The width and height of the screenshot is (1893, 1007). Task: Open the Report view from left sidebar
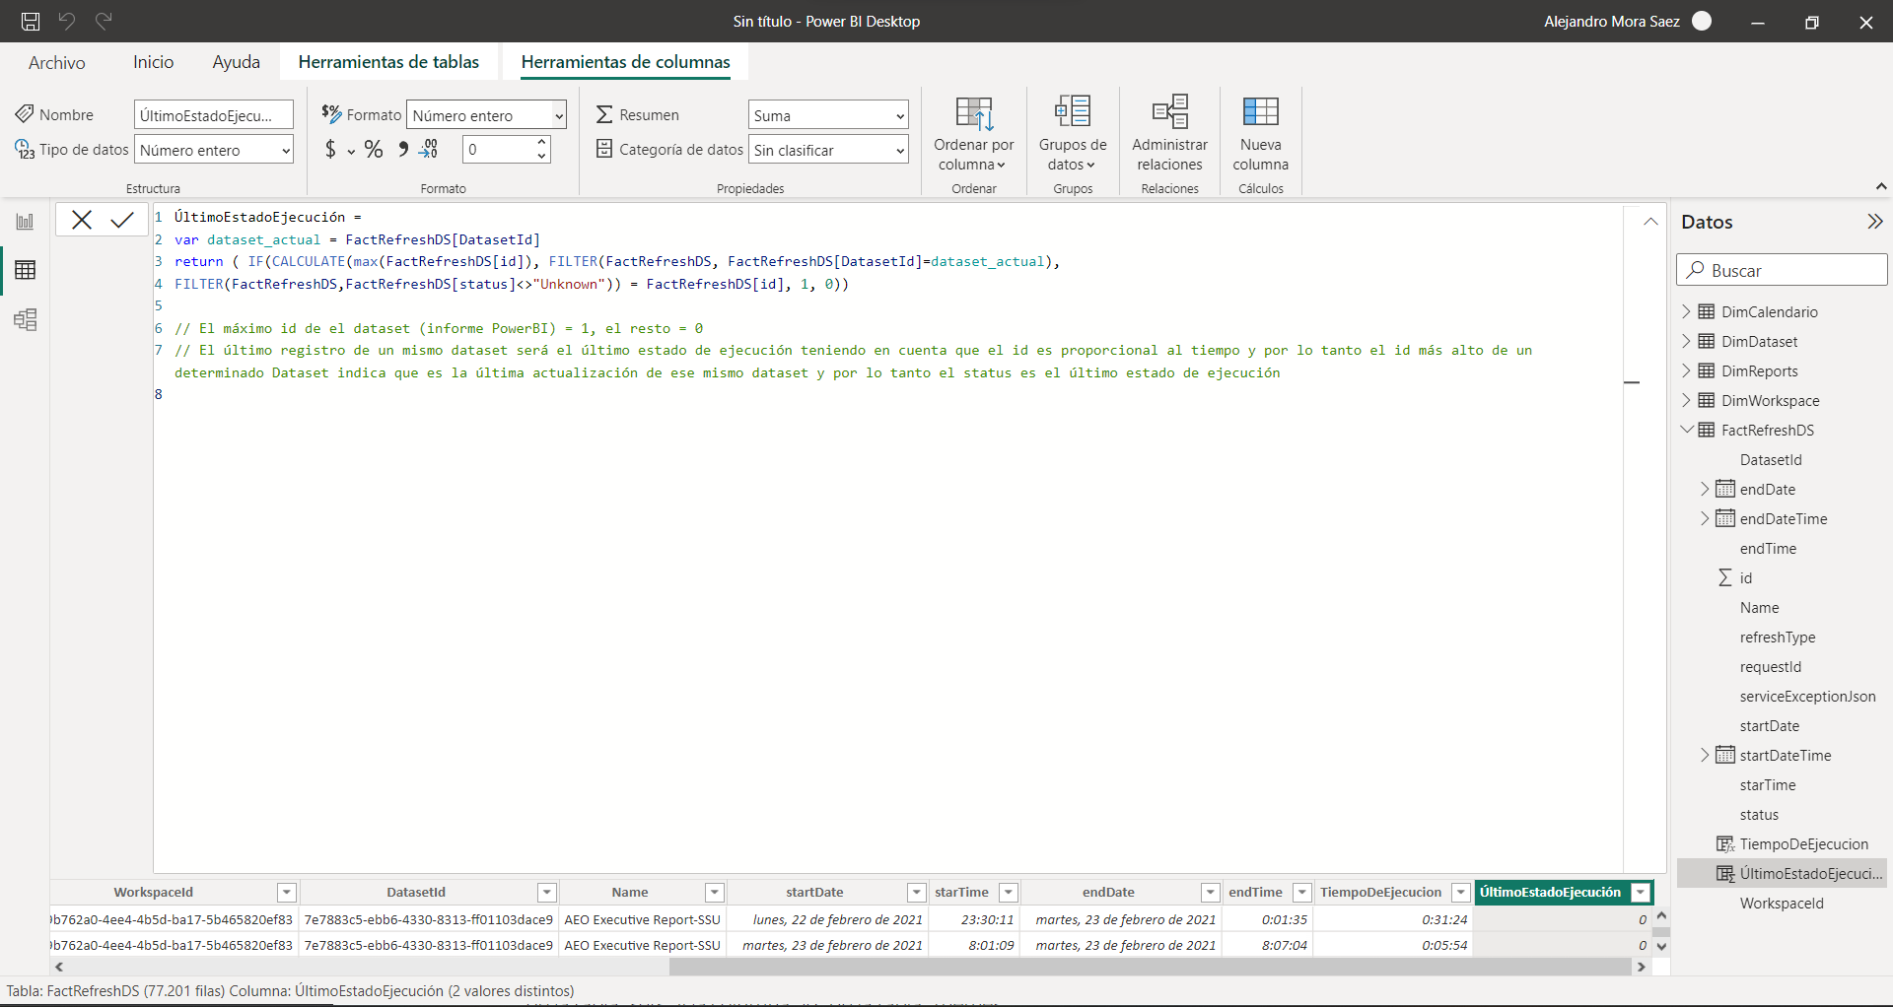coord(25,222)
